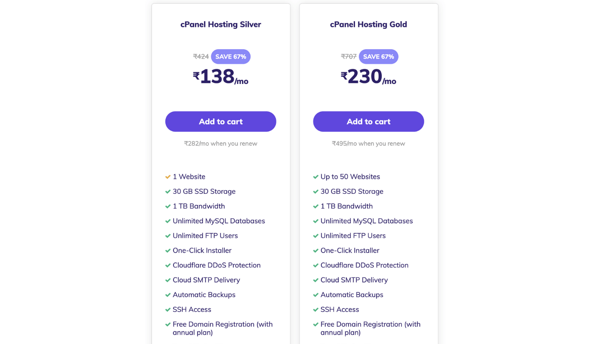Click the Gold Cloud SMTP Delivery feature text
Image resolution: width=591 pixels, height=344 pixels.
354,280
